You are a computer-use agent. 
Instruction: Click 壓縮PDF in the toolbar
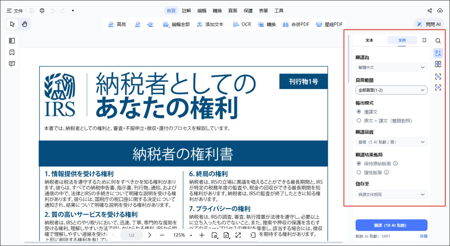tap(329, 25)
